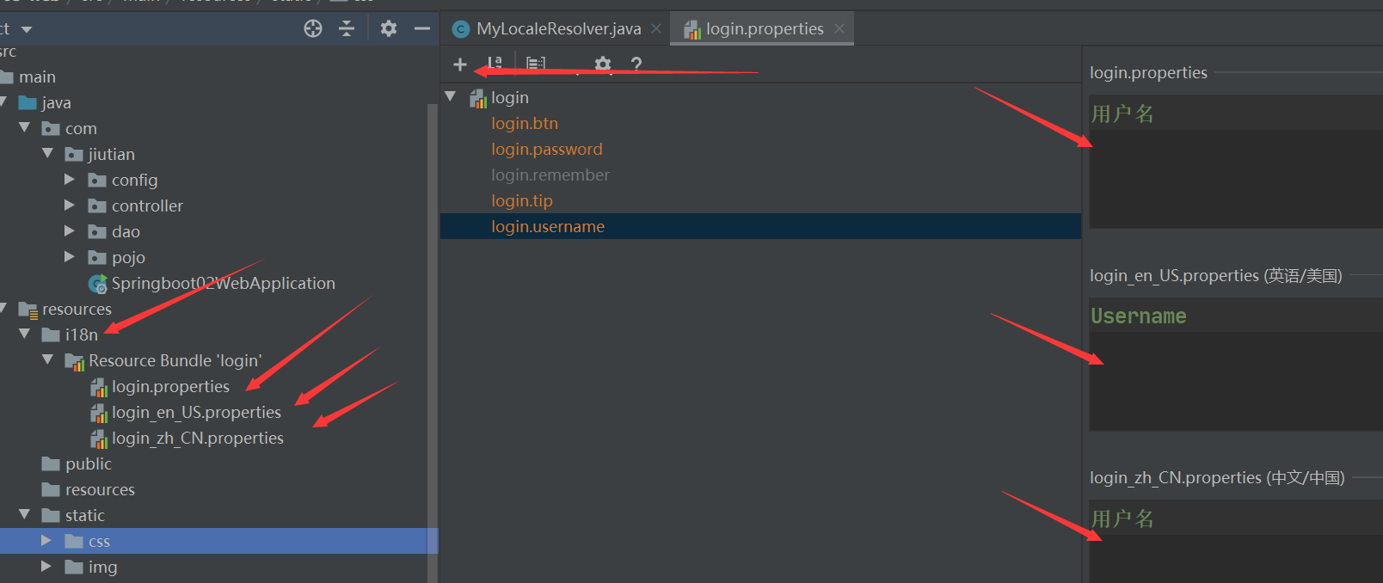This screenshot has height=583, width=1383.
Task: Toggle the group-by-prefix view icon
Action: [x=536, y=64]
